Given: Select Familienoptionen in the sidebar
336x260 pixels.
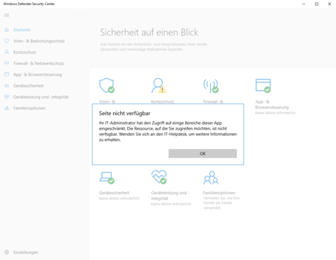Looking at the screenshot, I should coord(30,108).
